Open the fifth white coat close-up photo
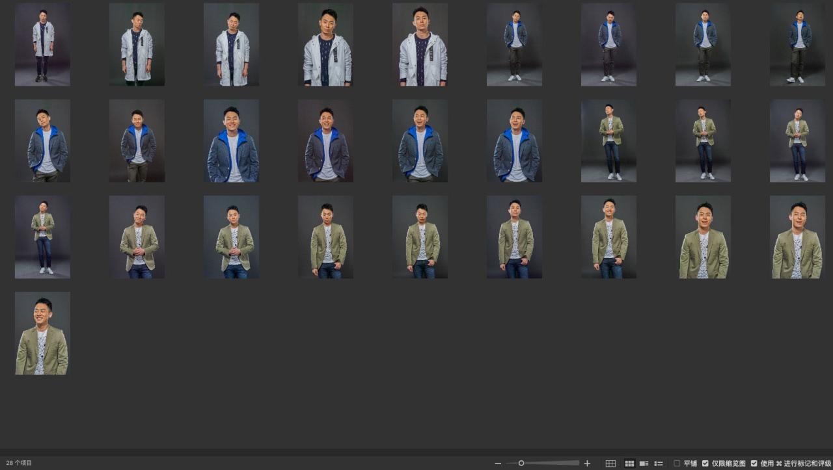This screenshot has width=833, height=470. pyautogui.click(x=420, y=44)
